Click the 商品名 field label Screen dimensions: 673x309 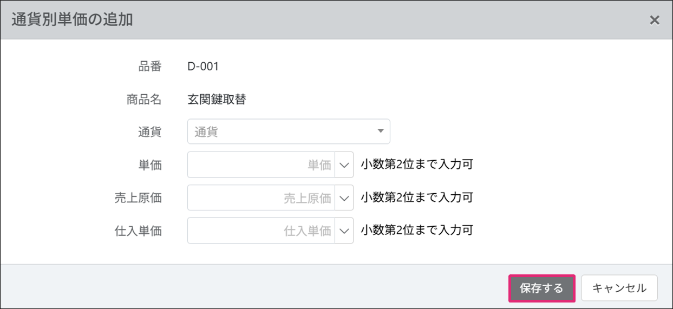click(x=143, y=100)
